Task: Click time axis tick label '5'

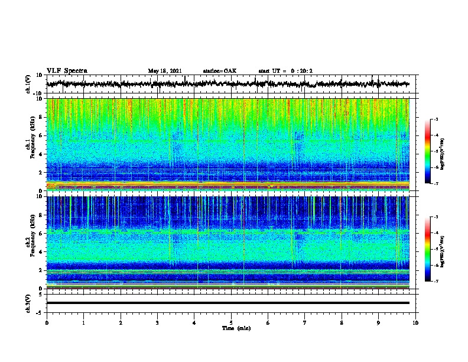Action: pos(231,323)
